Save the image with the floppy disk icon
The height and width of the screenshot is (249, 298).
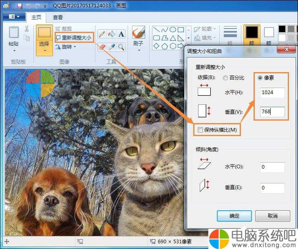tap(19, 6)
